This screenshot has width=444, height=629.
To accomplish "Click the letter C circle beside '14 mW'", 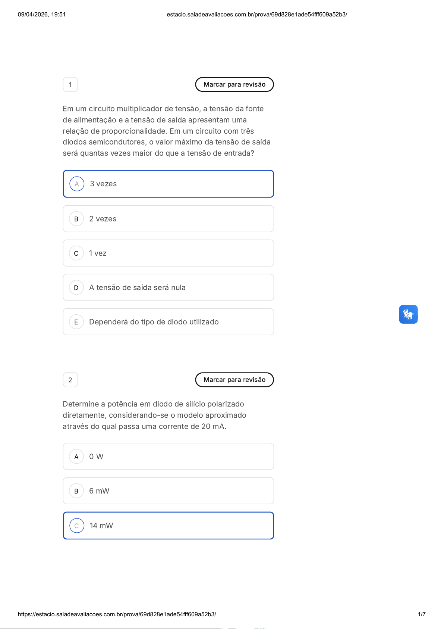I will point(77,526).
